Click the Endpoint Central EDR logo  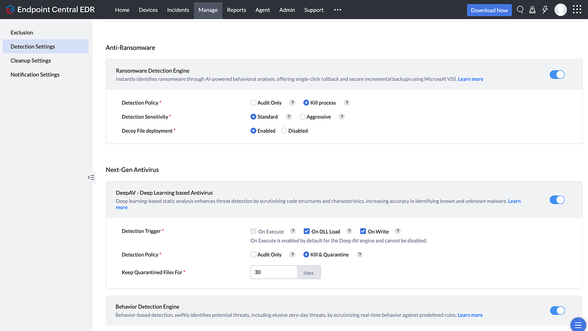(50, 9)
